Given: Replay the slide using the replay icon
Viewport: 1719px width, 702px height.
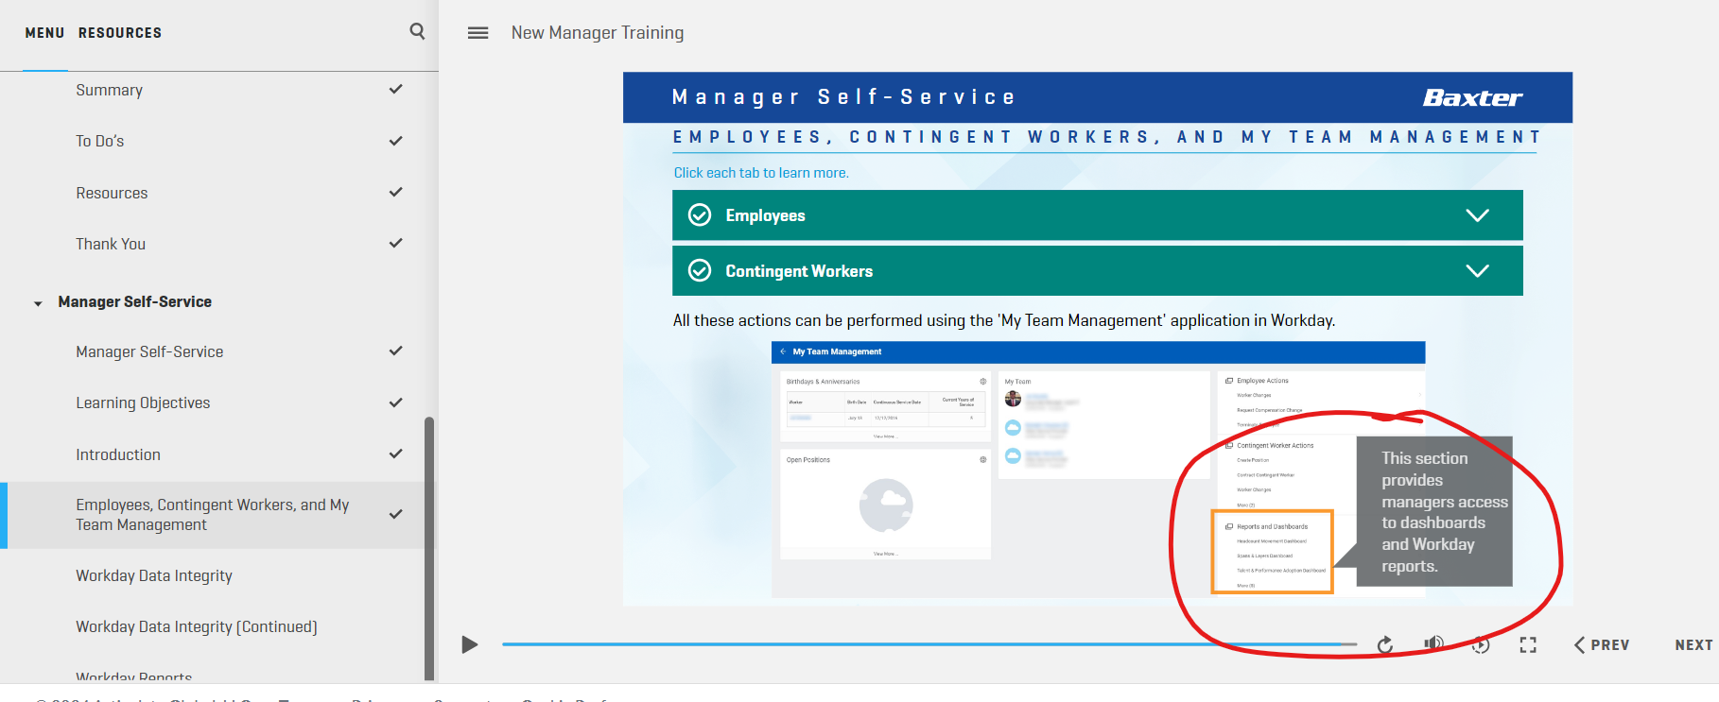Looking at the screenshot, I should (x=1385, y=644).
